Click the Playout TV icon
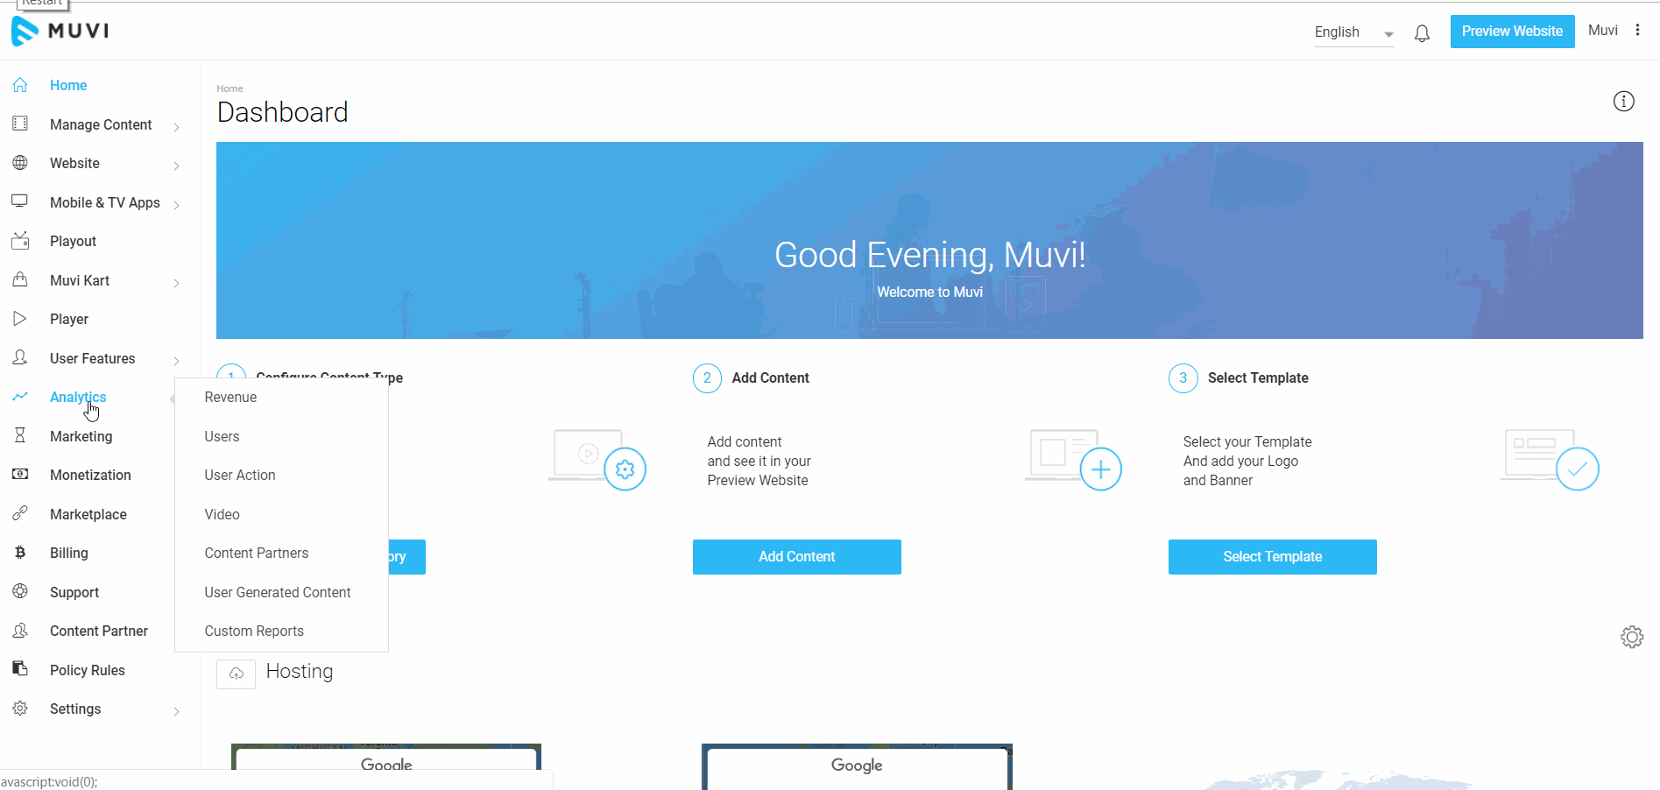 pyautogui.click(x=20, y=241)
